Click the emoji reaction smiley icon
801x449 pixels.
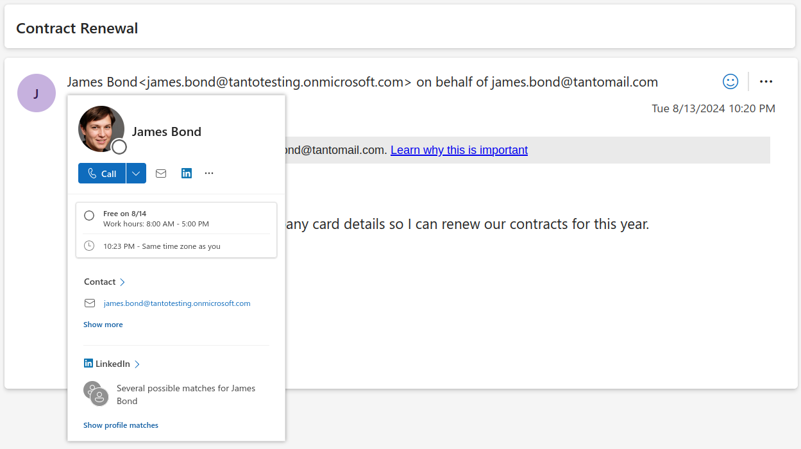pyautogui.click(x=730, y=81)
